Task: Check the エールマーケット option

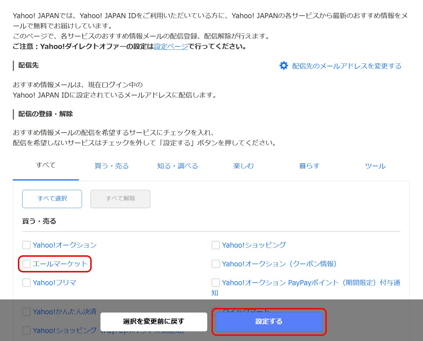Action: (26, 264)
